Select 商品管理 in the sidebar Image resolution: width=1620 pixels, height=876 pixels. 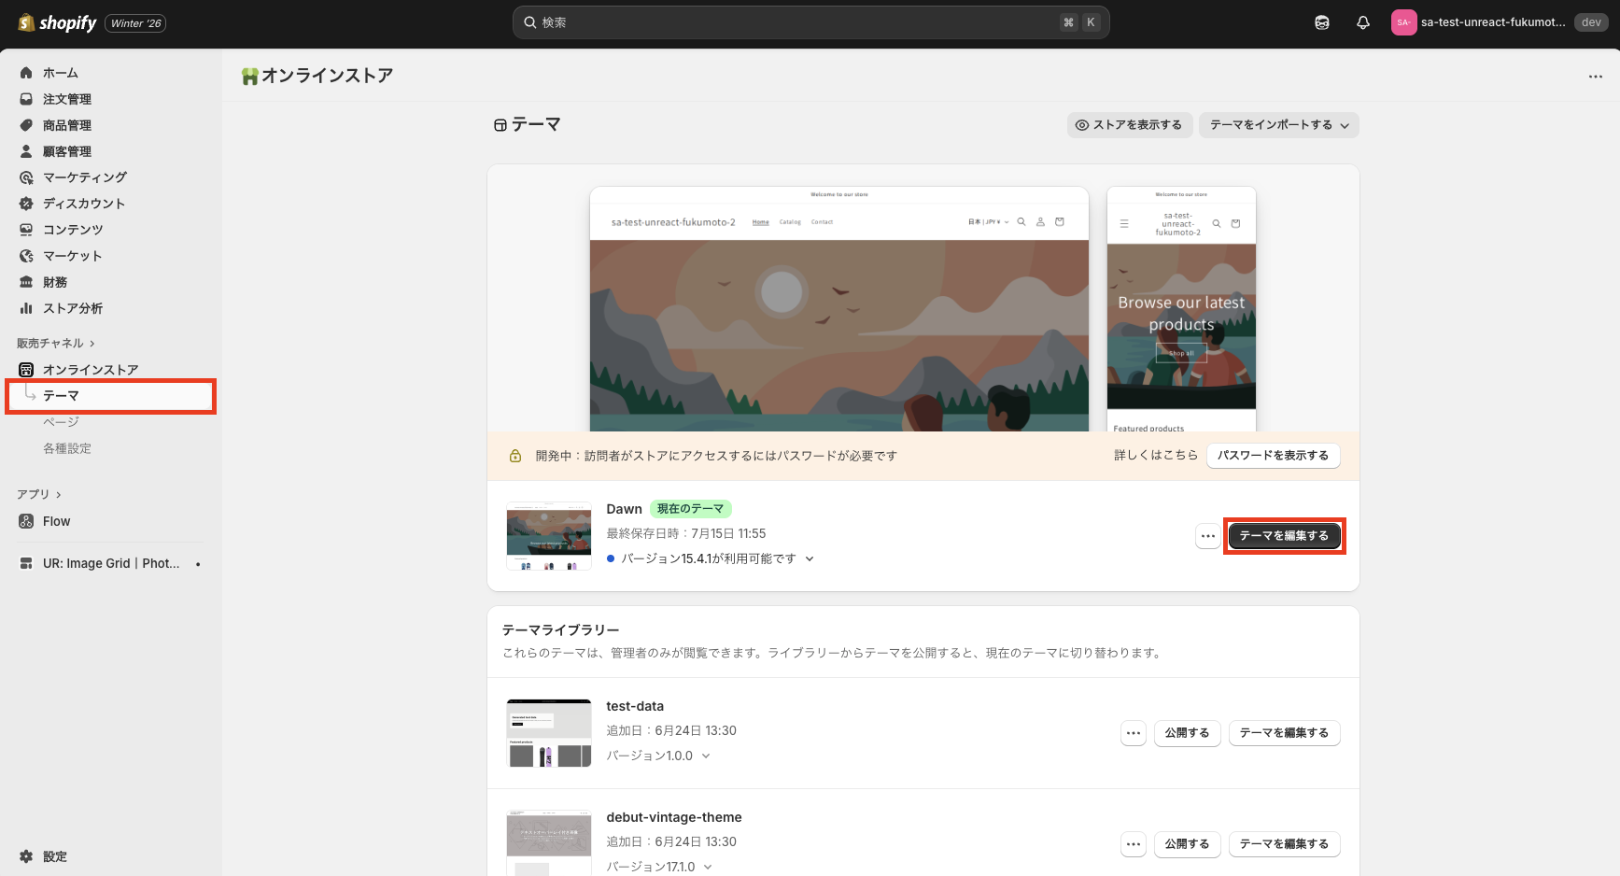[x=67, y=124]
